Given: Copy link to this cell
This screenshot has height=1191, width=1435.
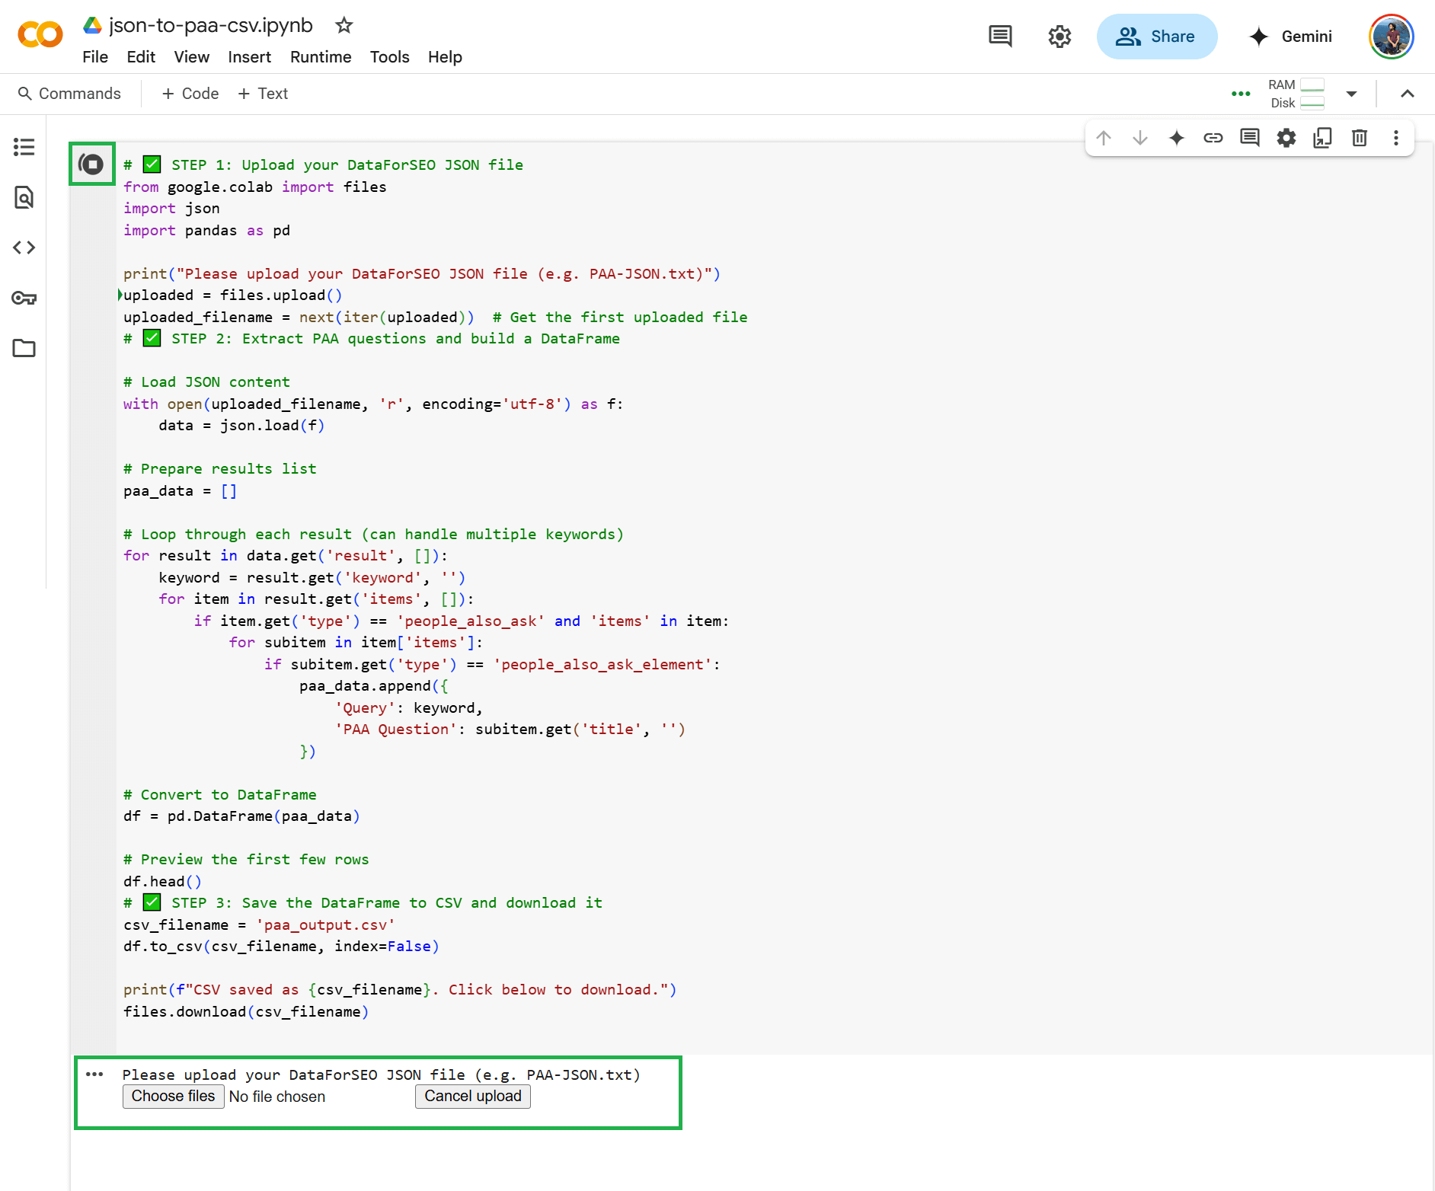Looking at the screenshot, I should [1213, 138].
